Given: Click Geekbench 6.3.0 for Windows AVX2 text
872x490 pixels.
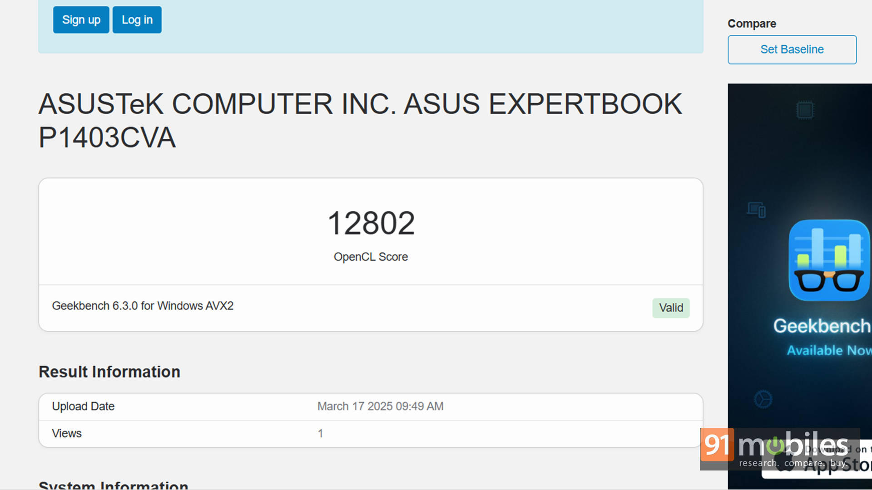Looking at the screenshot, I should [x=143, y=306].
